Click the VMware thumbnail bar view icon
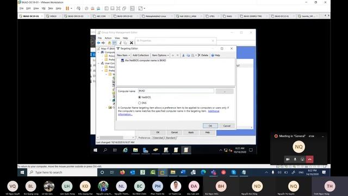Viewport: 348px width, 196px height. (x=113, y=9)
